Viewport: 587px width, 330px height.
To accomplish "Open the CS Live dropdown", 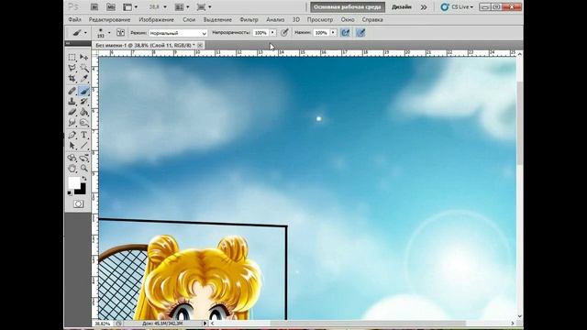I will pyautogui.click(x=457, y=6).
